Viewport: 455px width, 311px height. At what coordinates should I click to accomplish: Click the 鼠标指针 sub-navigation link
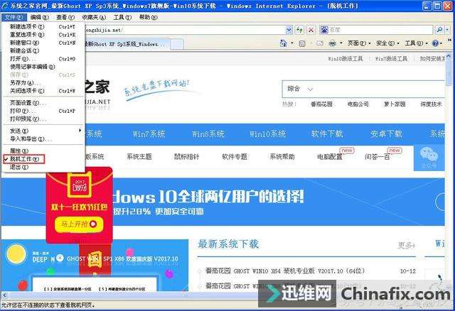tap(186, 157)
